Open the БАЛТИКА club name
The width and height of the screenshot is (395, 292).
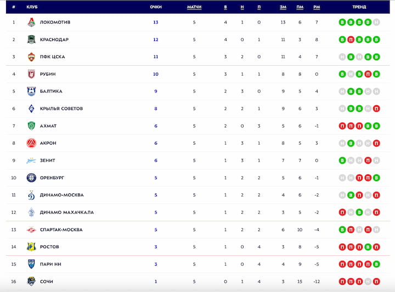tap(51, 91)
